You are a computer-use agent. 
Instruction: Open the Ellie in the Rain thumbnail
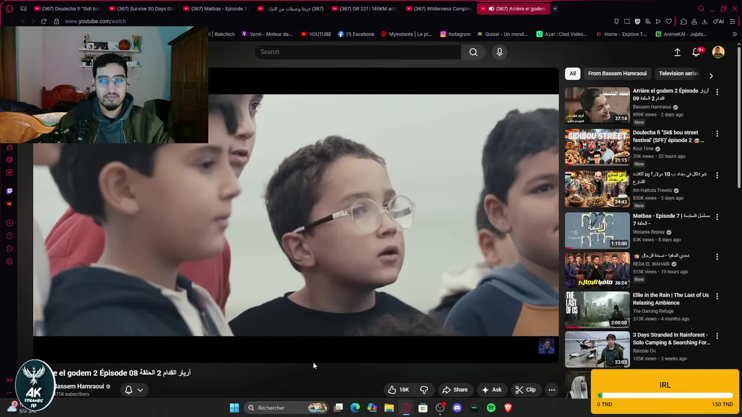[597, 309]
